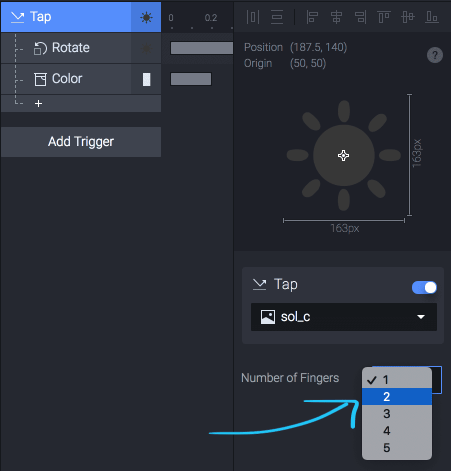Select the Rotate response row
This screenshot has width=451, height=471.
coord(81,48)
